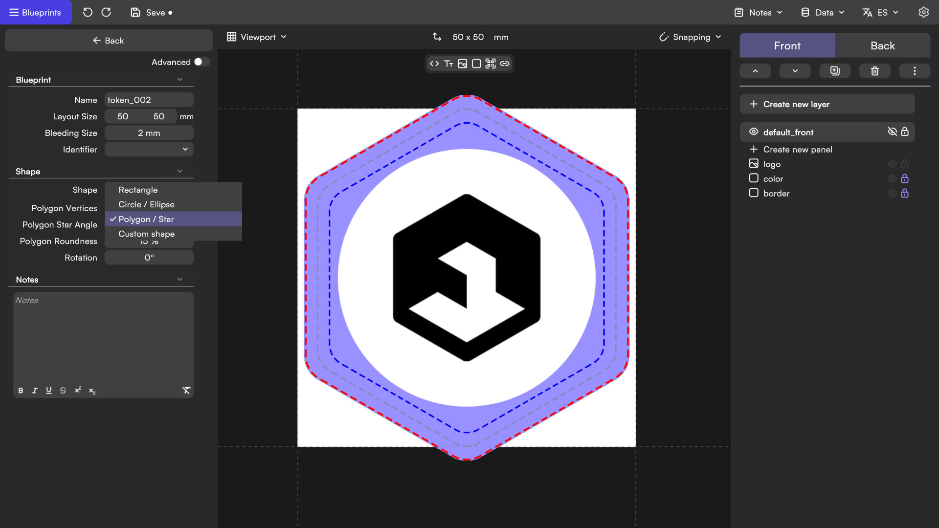Click the code brackets tool icon

(434, 64)
